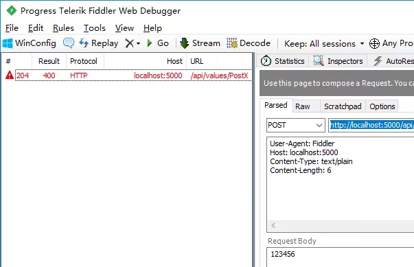Select the Options composer tab

(382, 106)
